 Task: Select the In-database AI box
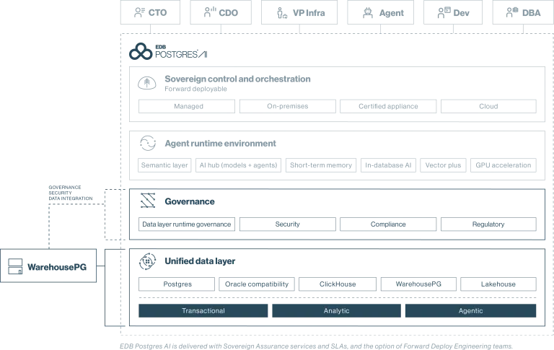(388, 165)
